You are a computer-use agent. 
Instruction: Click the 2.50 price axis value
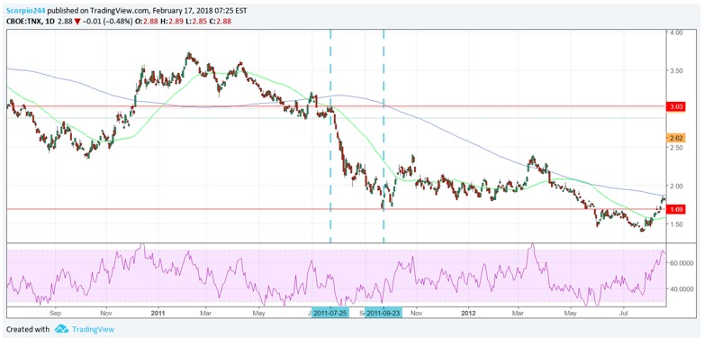point(678,148)
